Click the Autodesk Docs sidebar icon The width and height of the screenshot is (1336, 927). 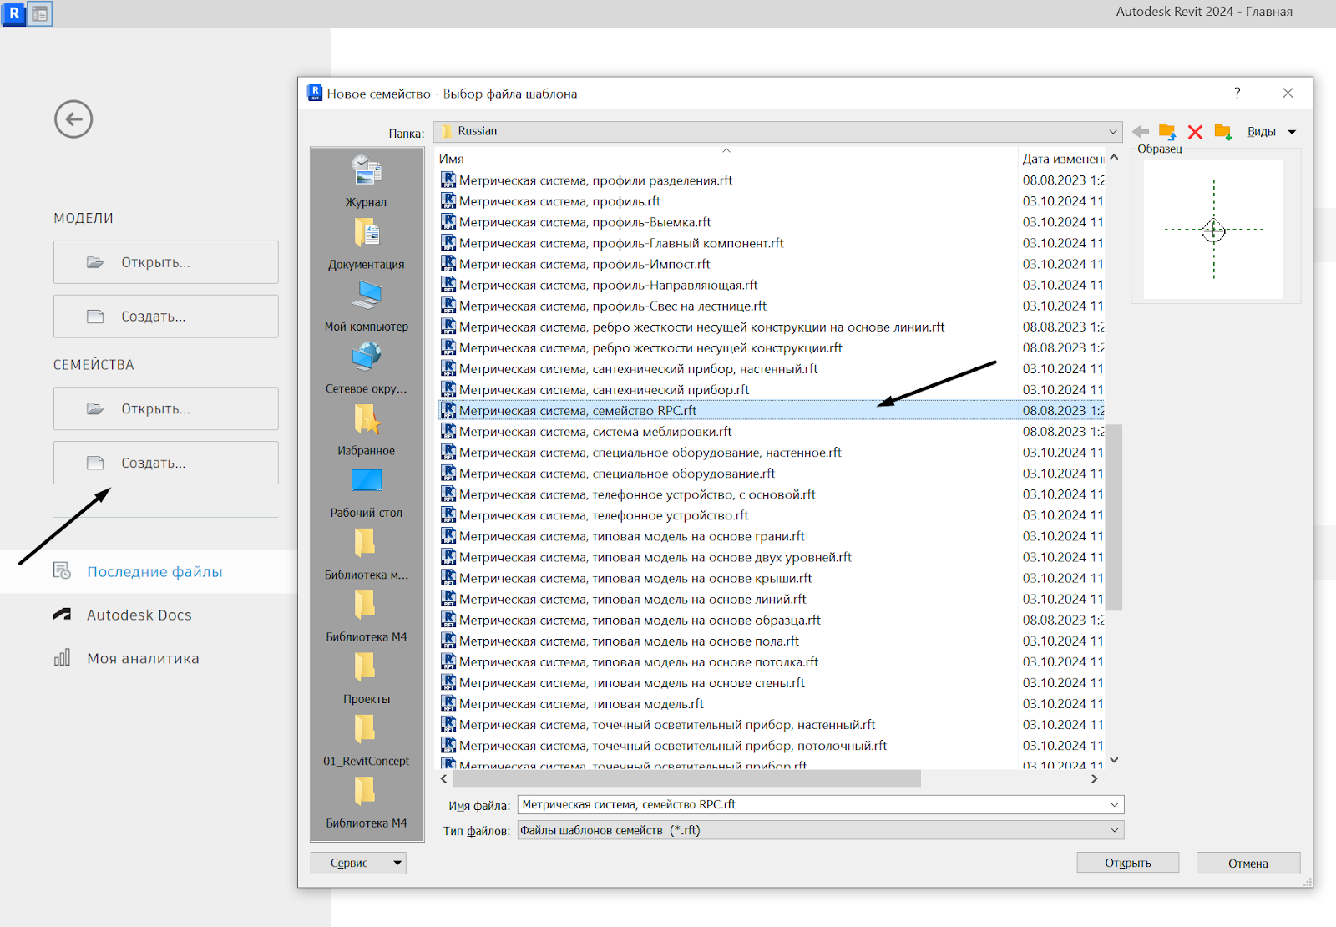point(62,614)
